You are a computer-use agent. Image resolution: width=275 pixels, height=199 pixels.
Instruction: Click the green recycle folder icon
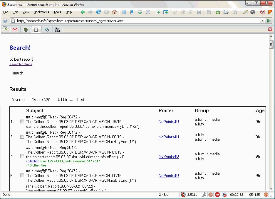(218, 12)
